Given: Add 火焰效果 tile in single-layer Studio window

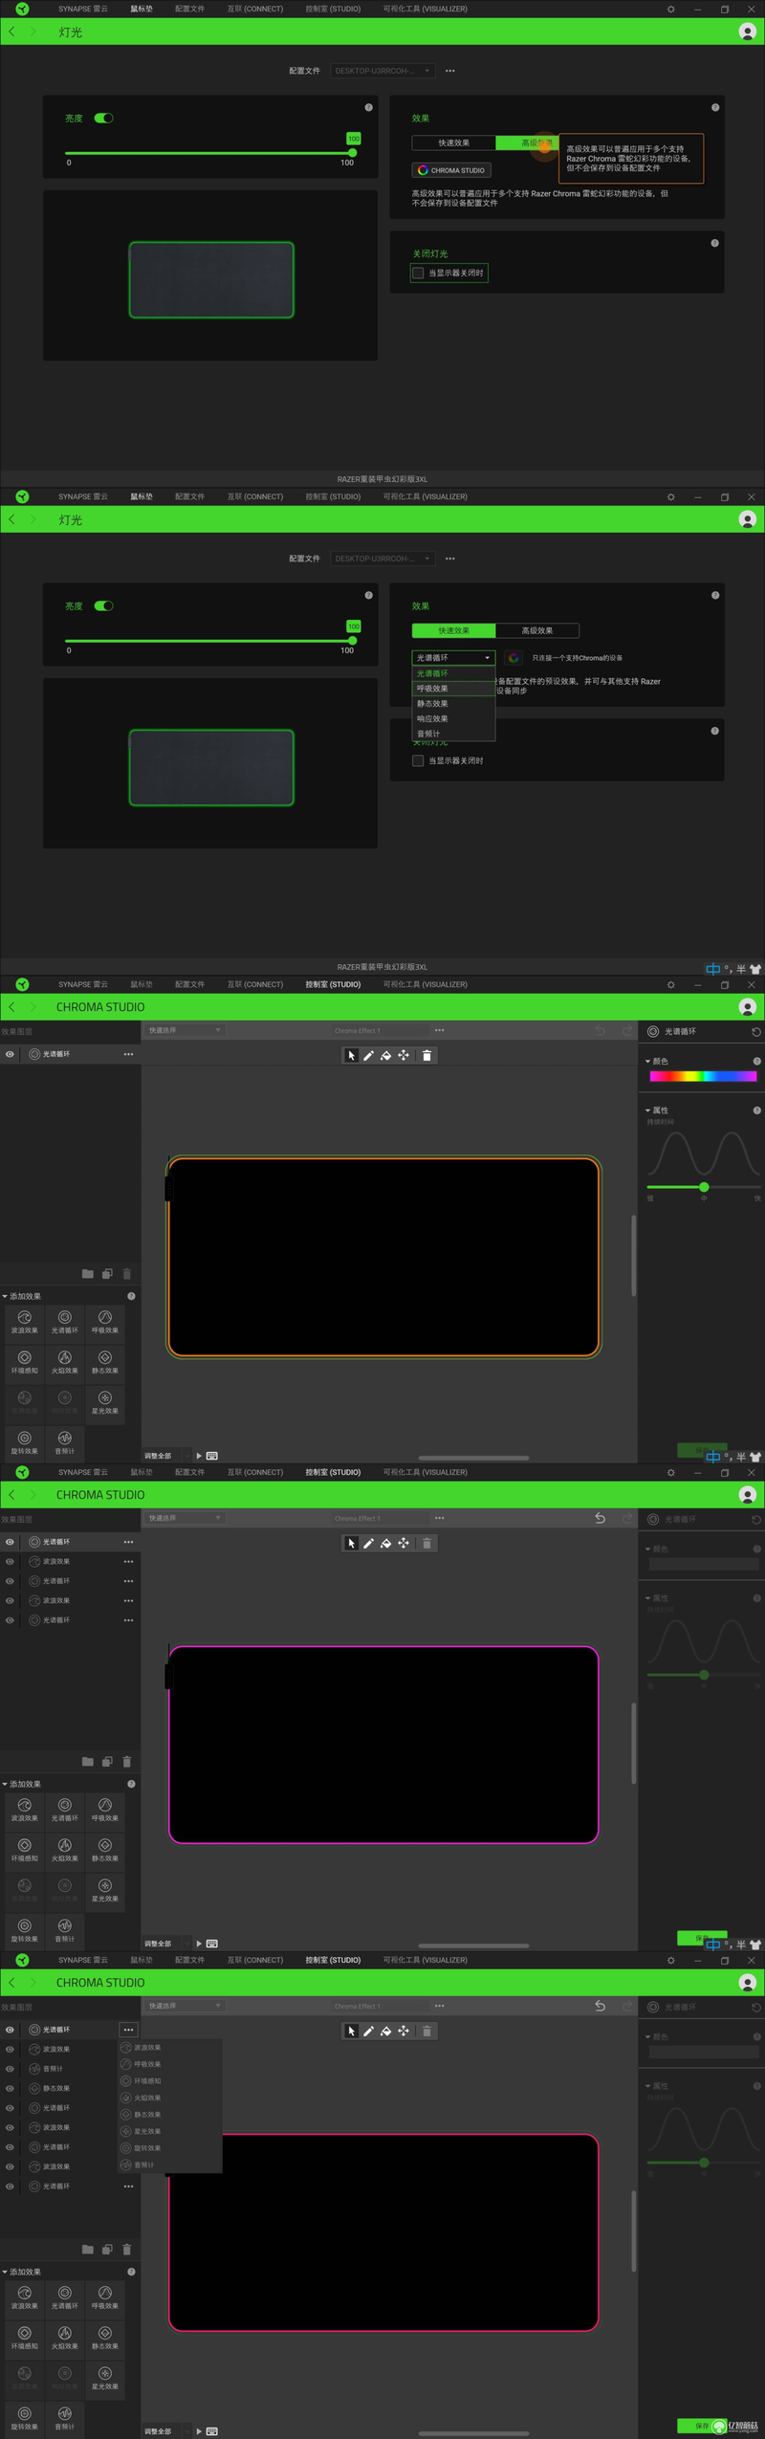Looking at the screenshot, I should coord(65,1362).
